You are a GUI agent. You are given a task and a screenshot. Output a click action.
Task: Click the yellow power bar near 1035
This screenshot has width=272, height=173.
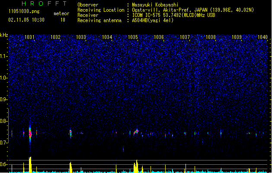pos(136,166)
